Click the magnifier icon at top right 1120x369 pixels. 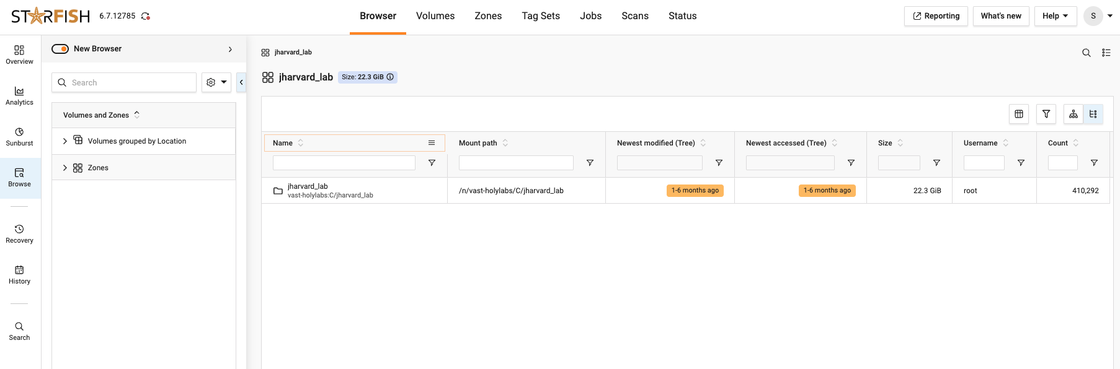pos(1086,53)
